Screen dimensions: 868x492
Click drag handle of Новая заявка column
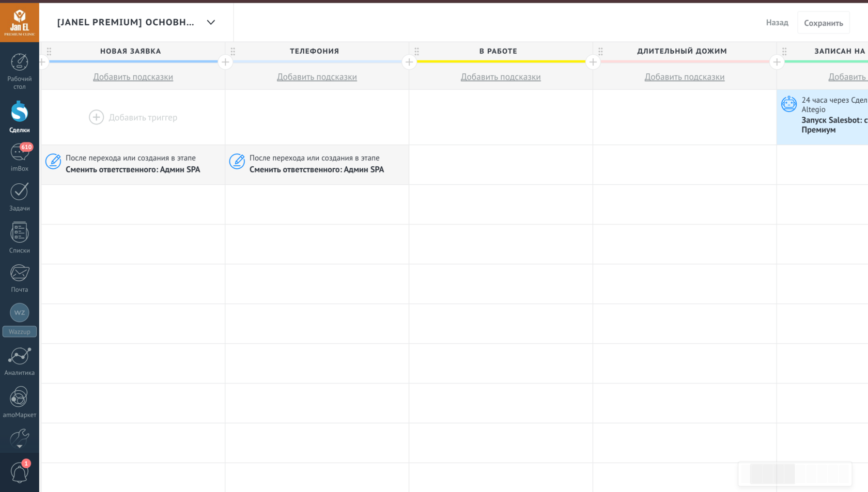pyautogui.click(x=49, y=51)
